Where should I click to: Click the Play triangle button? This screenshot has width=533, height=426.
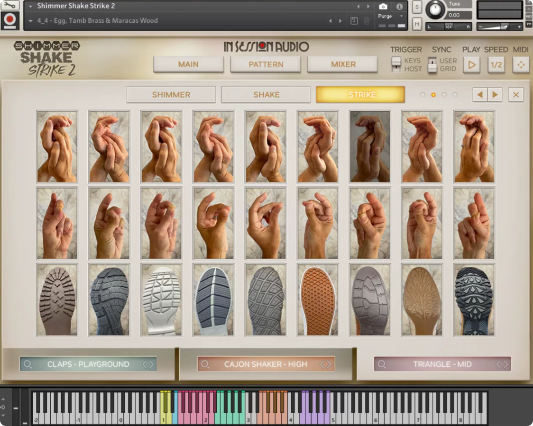[471, 64]
